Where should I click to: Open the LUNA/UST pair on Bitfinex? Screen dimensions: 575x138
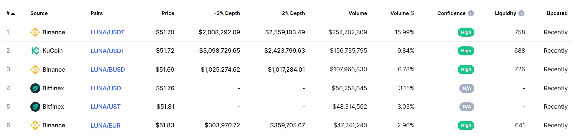(105, 107)
